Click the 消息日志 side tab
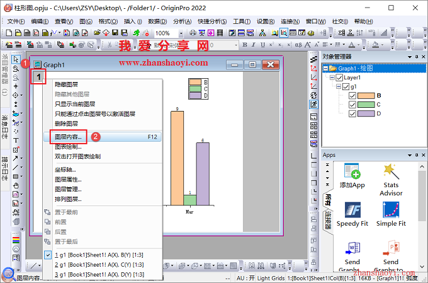The height and width of the screenshot is (283, 428). 5,127
